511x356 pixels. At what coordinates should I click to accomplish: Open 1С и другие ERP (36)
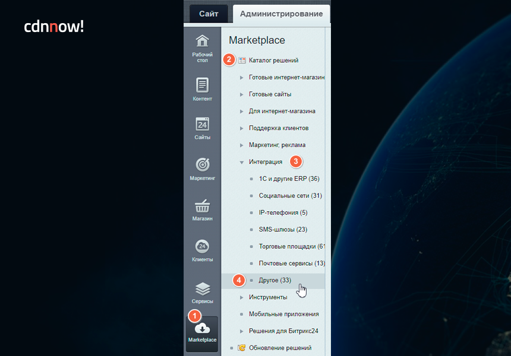coord(289,179)
